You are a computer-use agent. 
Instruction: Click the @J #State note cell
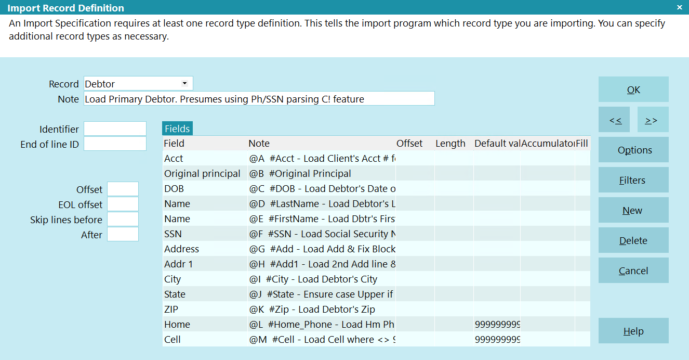321,294
